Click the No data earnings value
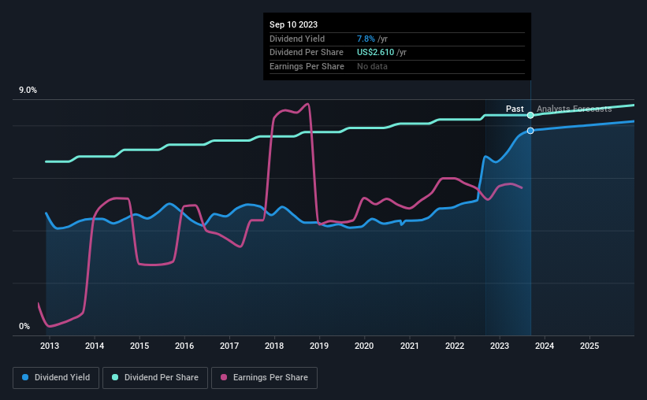The image size is (647, 400). pyautogui.click(x=372, y=66)
